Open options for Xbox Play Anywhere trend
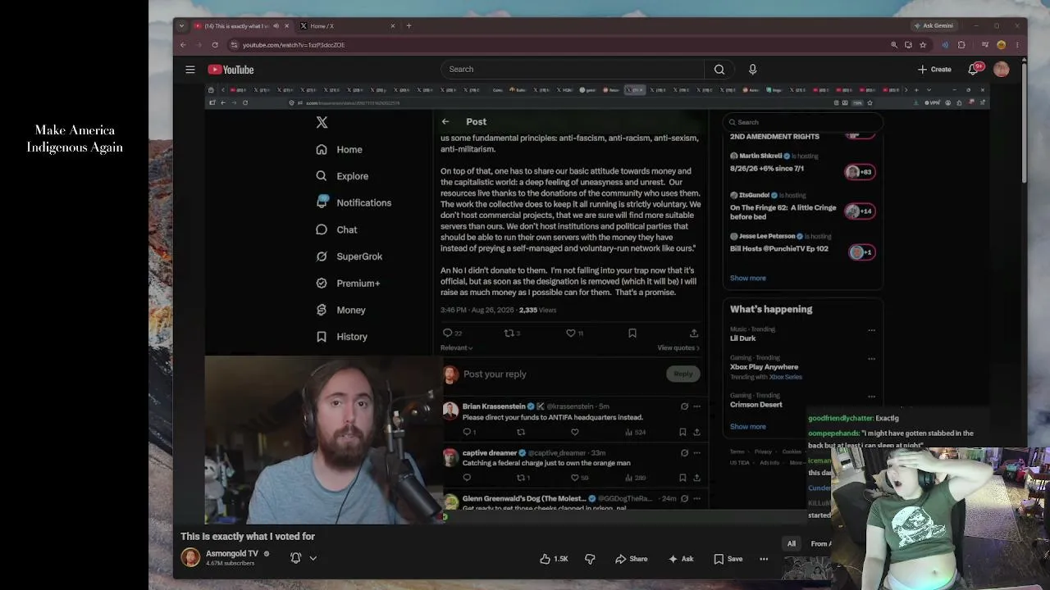Image resolution: width=1050 pixels, height=590 pixels. (871, 359)
